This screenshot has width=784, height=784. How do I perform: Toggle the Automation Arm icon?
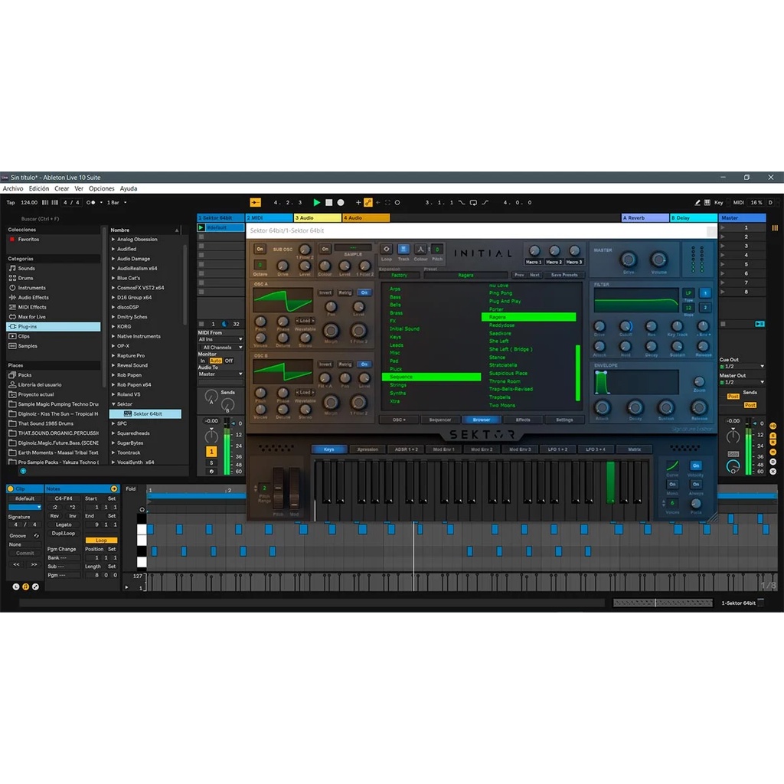tap(368, 202)
